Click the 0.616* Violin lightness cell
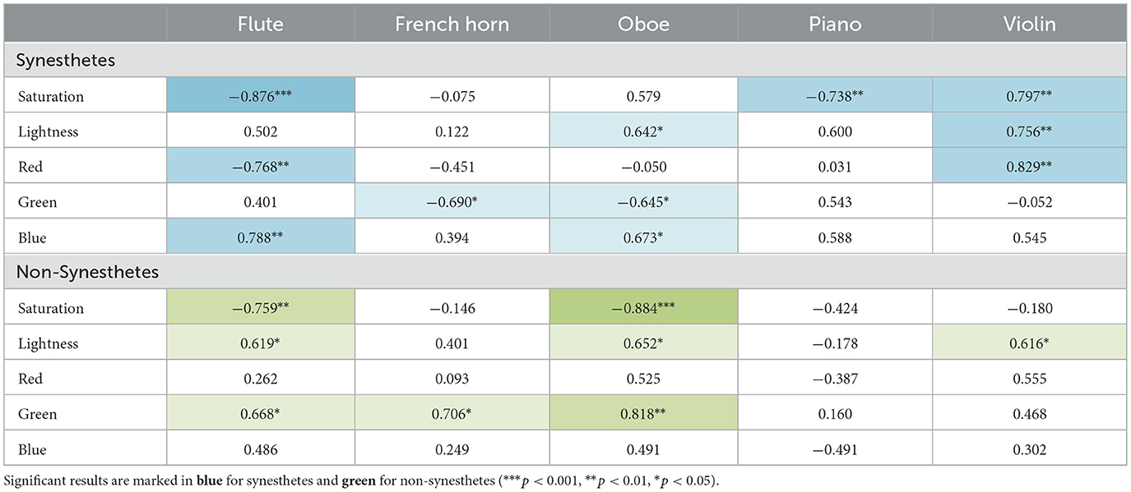 [x=1029, y=343]
